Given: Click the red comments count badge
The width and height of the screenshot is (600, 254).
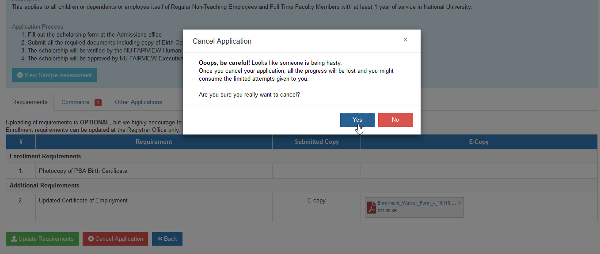Looking at the screenshot, I should [x=98, y=103].
